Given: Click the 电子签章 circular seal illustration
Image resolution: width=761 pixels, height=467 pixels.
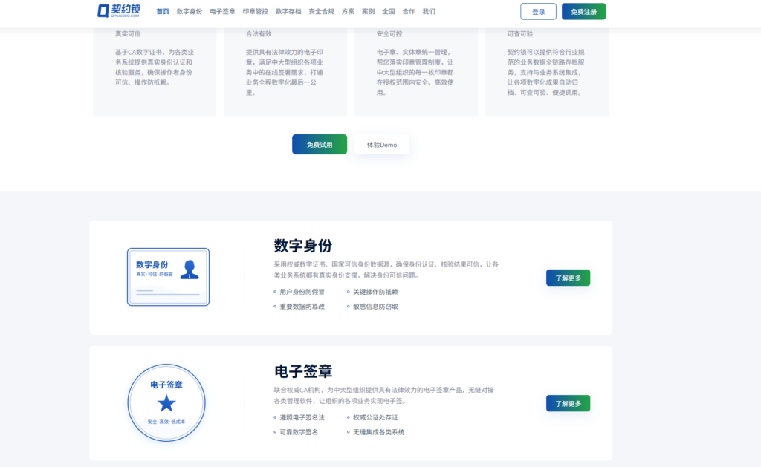Looking at the screenshot, I should tap(166, 402).
